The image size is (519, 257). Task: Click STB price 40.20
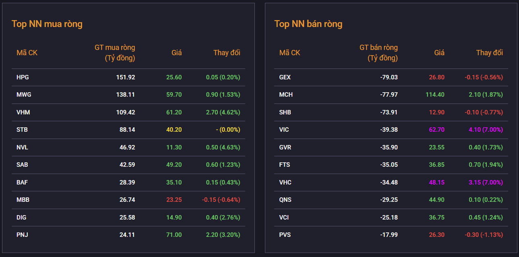tap(174, 130)
